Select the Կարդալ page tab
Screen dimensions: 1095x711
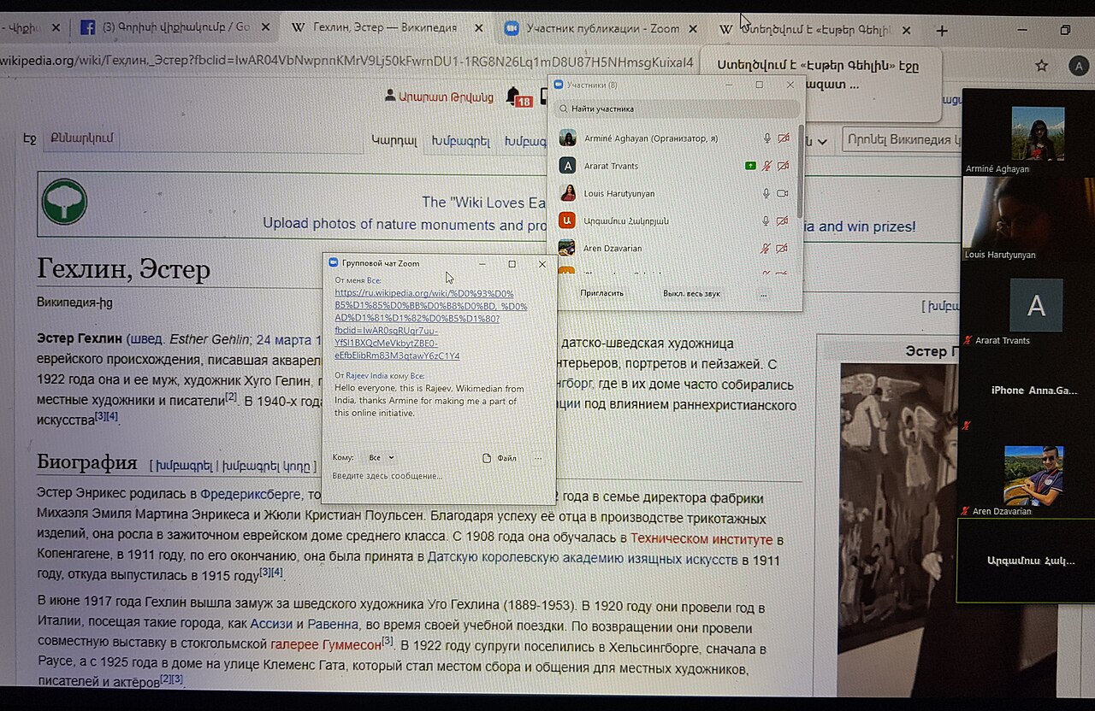pos(394,141)
